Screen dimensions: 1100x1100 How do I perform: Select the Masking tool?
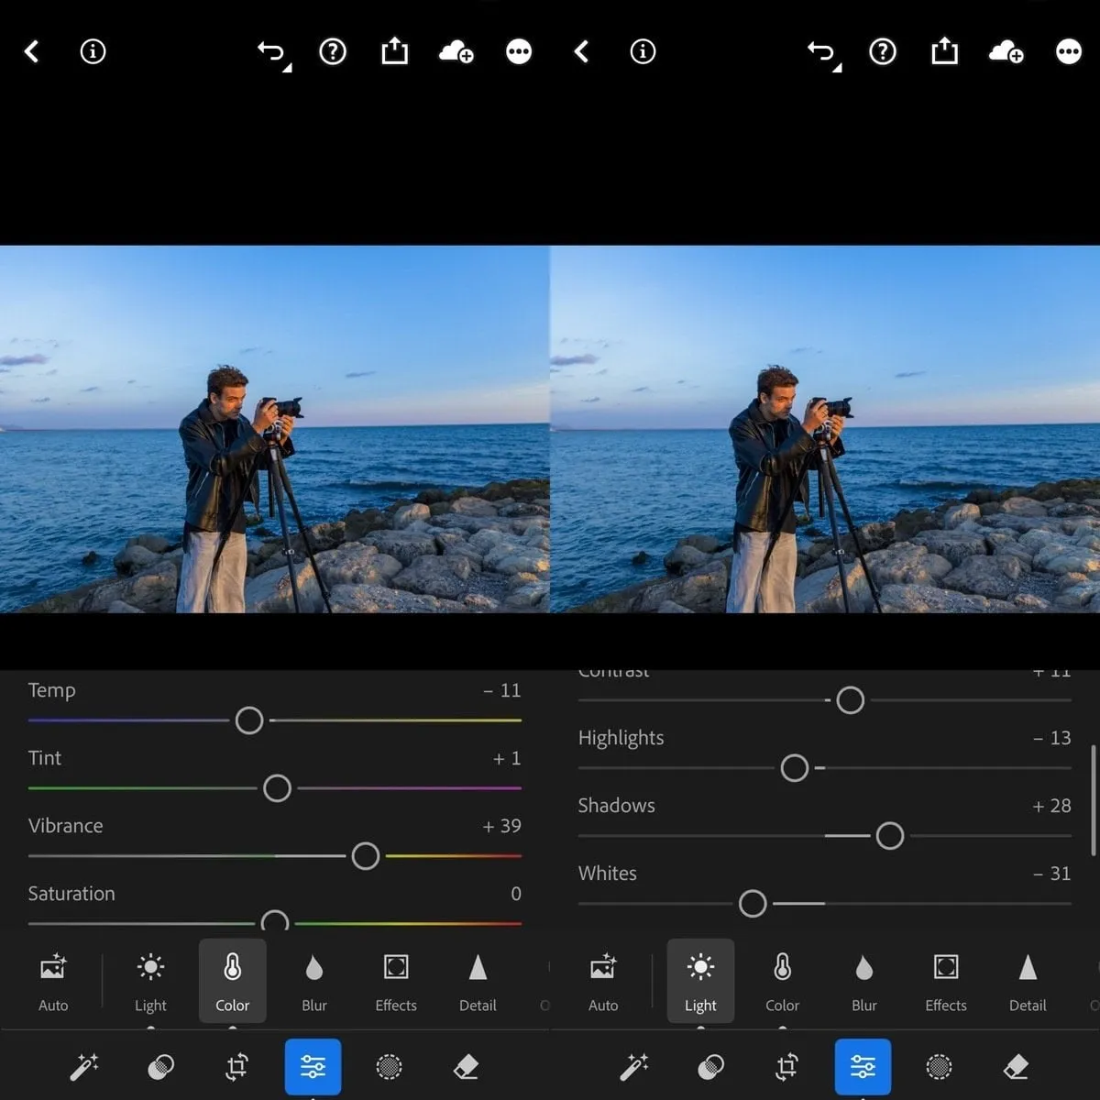[x=389, y=1067]
